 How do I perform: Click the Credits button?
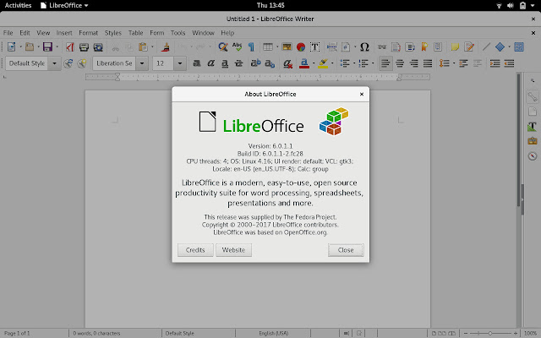click(x=195, y=250)
